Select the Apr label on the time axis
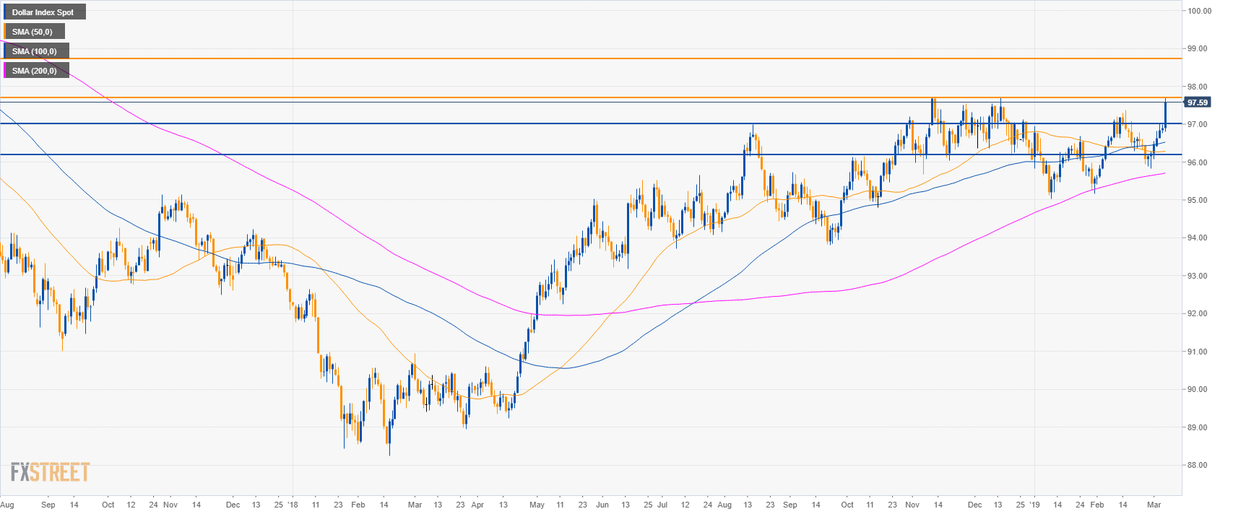The height and width of the screenshot is (514, 1233). coord(477,505)
